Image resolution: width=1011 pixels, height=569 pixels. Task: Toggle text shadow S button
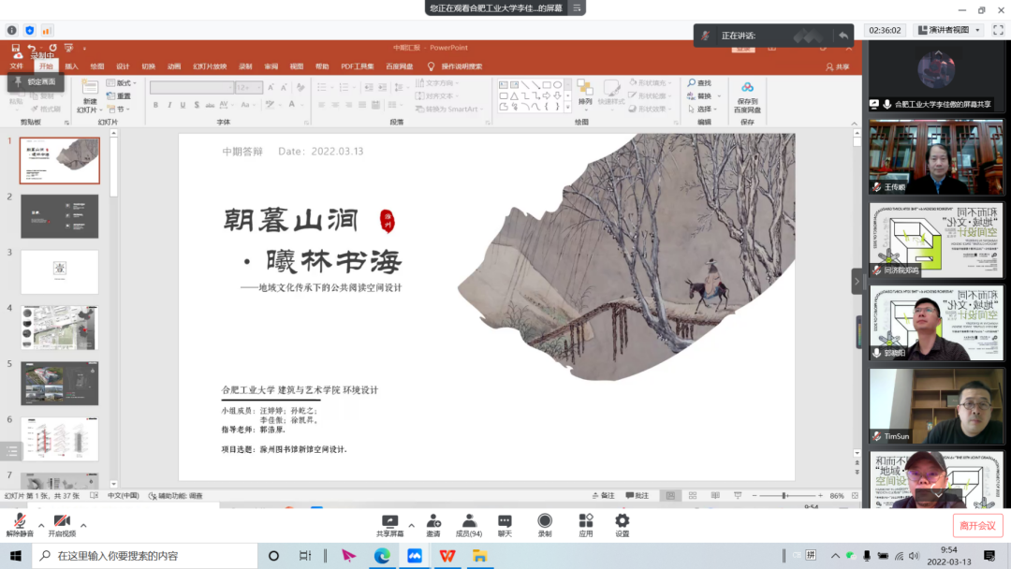click(x=197, y=105)
